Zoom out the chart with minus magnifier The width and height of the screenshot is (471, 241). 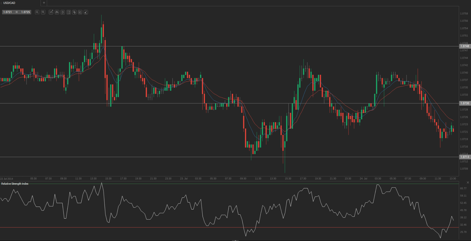click(37, 12)
